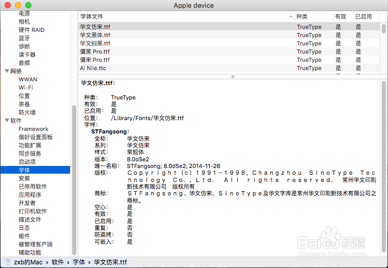Select 读卡器 in the sidebar
388x268 pixels.
pos(27,55)
